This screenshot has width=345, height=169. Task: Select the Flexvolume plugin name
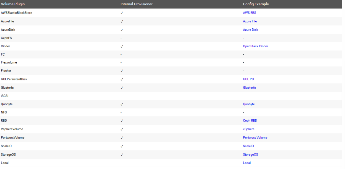pos(9,62)
